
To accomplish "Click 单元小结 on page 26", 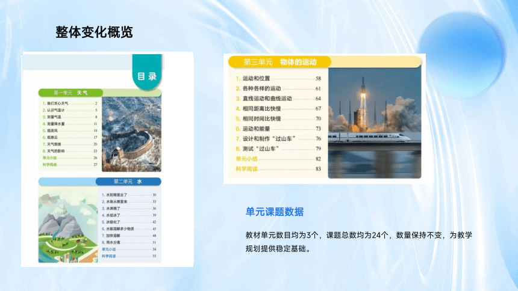I will 70,158.
